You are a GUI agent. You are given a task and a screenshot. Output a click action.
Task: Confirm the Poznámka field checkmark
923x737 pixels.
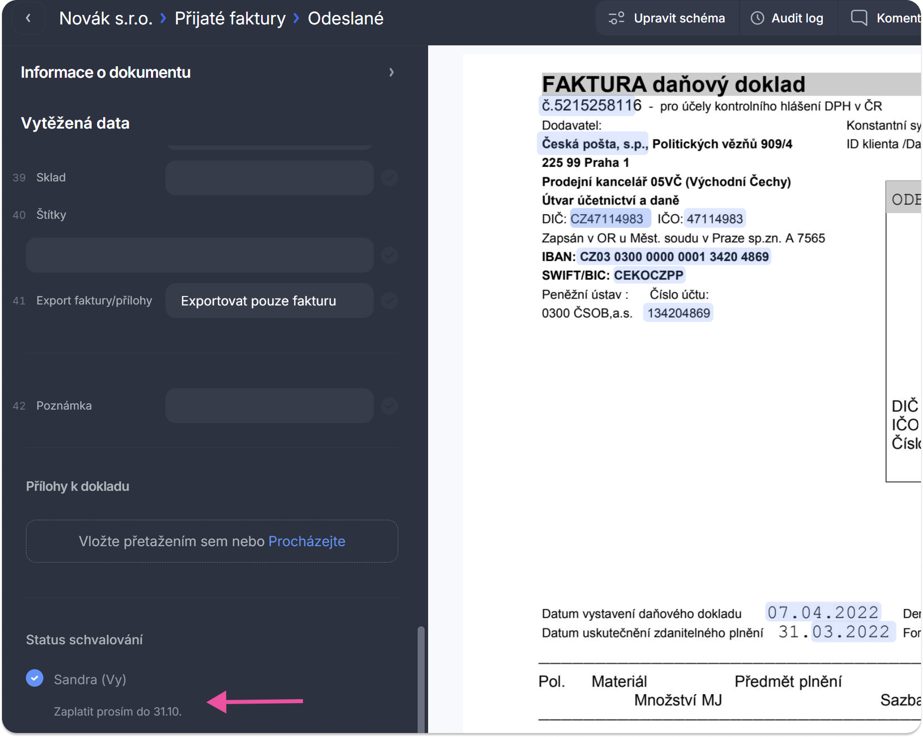(389, 406)
